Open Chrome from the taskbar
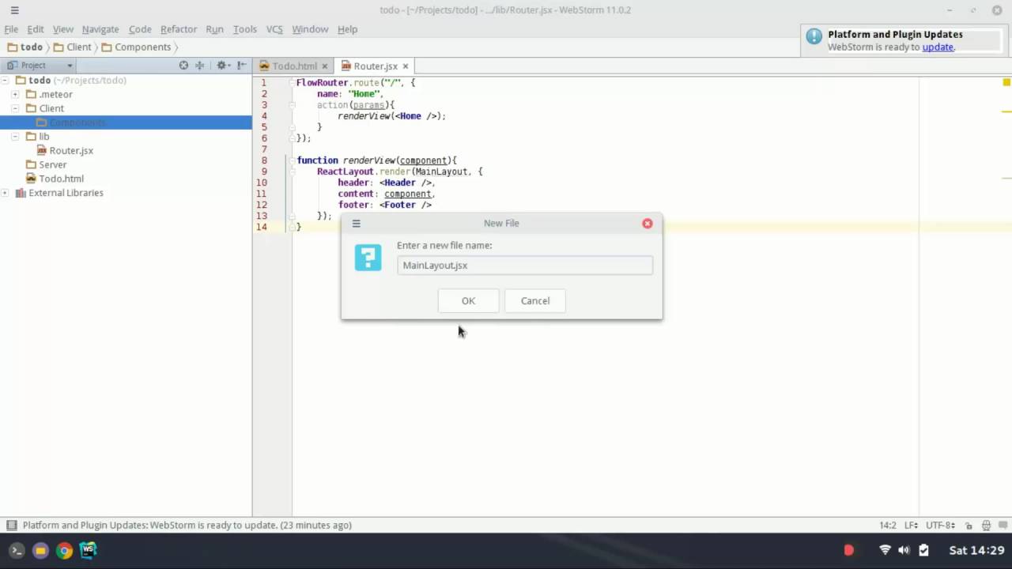 (65, 550)
